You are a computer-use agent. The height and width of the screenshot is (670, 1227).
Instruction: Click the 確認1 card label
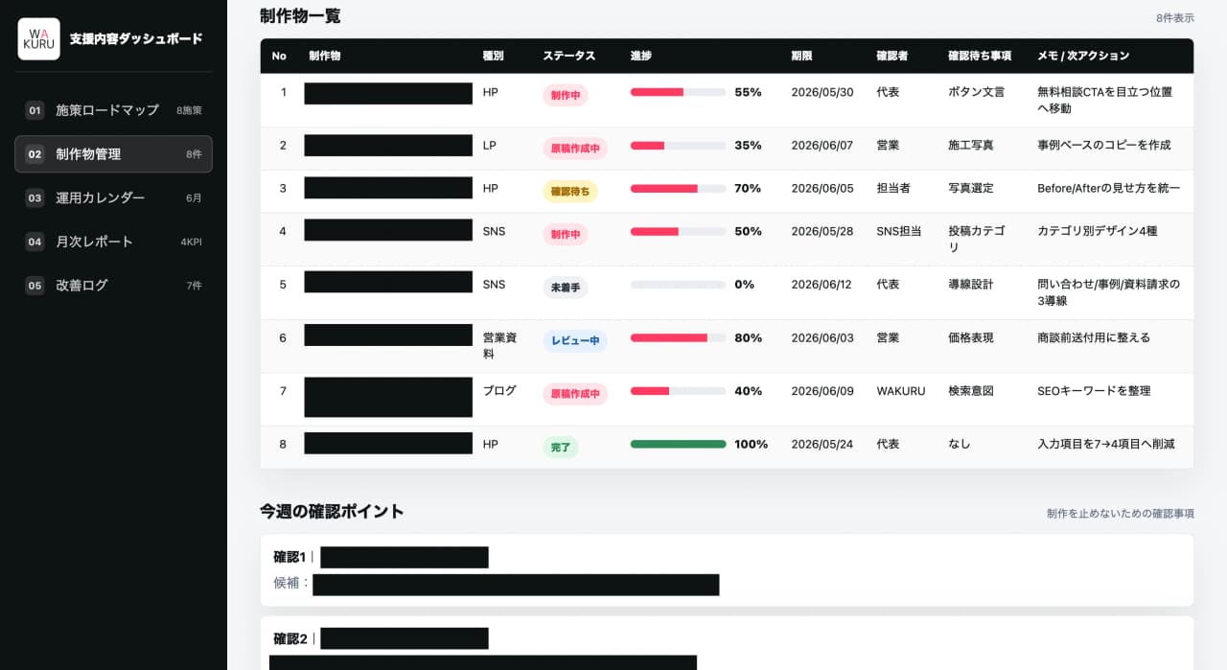[289, 557]
